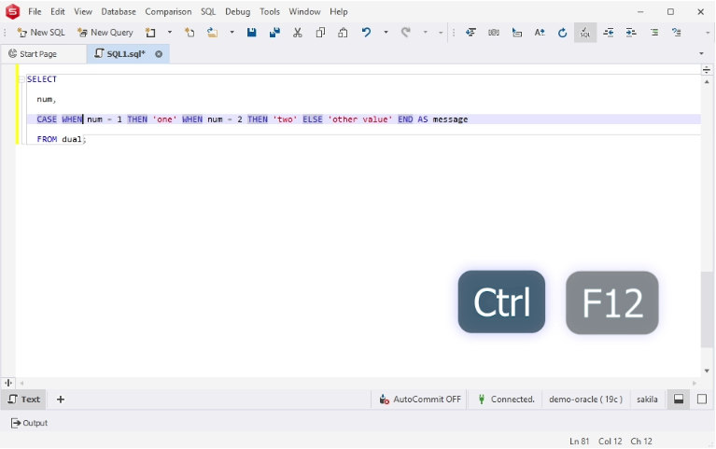Open the Comparison menu

[168, 12]
